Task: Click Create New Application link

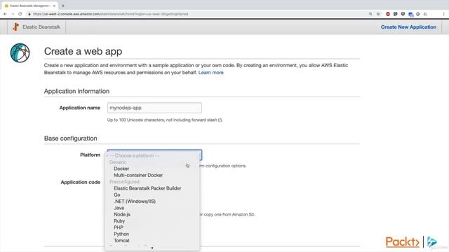Action: [x=408, y=27]
